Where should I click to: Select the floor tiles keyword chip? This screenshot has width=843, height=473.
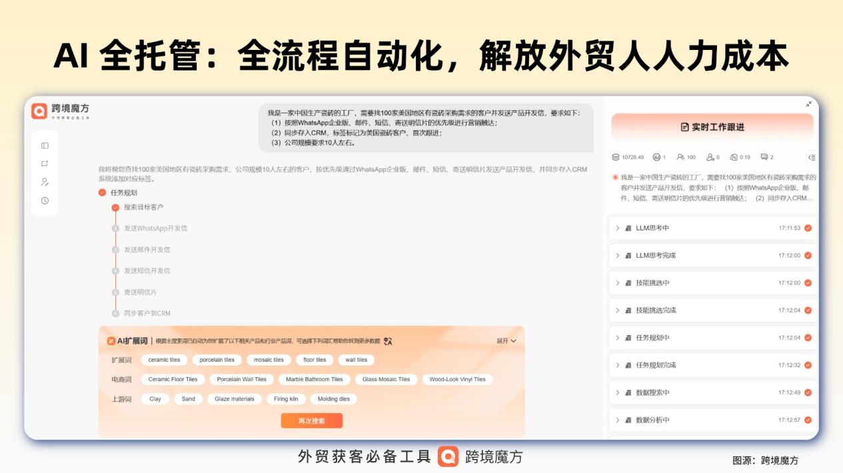[315, 360]
